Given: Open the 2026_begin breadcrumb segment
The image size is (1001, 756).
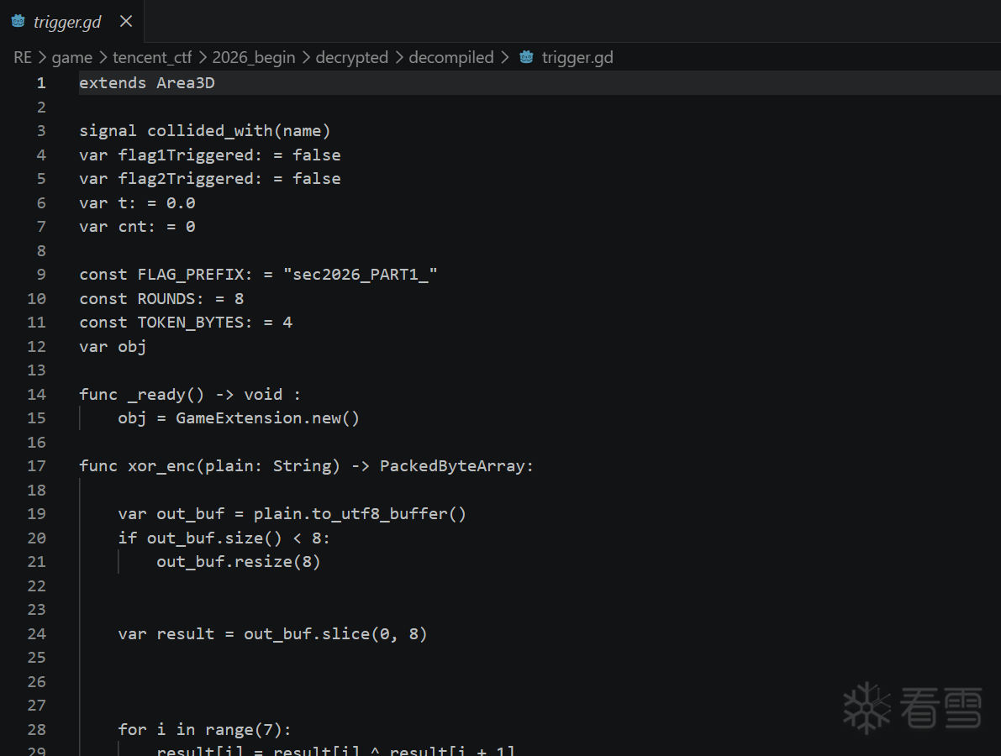Looking at the screenshot, I should [254, 57].
